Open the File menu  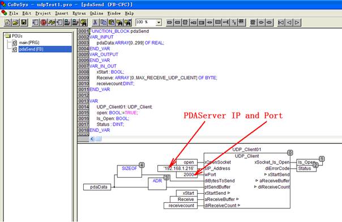coord(14,13)
